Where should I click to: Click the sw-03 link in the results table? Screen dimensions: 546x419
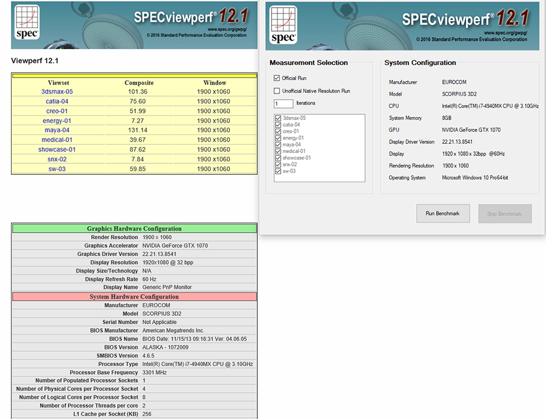tap(57, 169)
